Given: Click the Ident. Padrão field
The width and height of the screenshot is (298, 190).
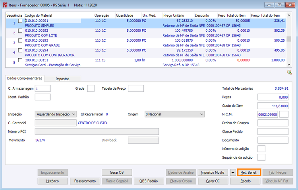Looking at the screenshot, I should 43,97.
